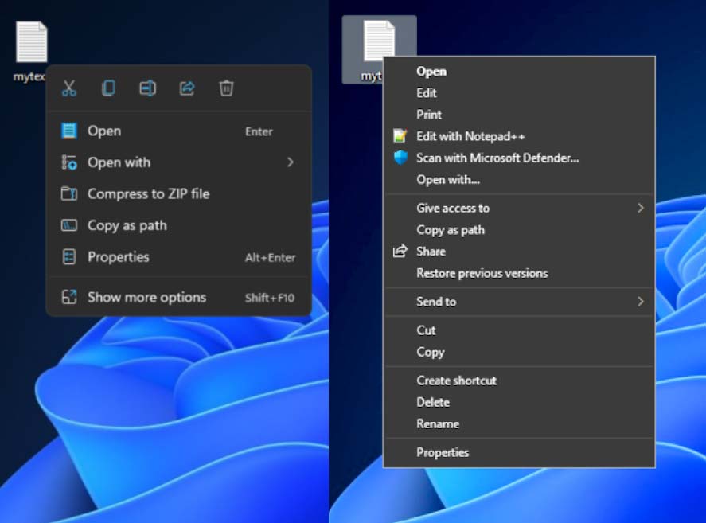This screenshot has height=523, width=706.
Task: Click the Show more options icon
Action: (x=69, y=297)
